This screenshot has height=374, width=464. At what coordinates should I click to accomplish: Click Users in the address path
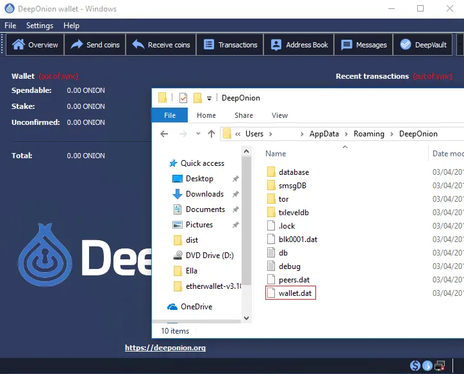tap(254, 134)
